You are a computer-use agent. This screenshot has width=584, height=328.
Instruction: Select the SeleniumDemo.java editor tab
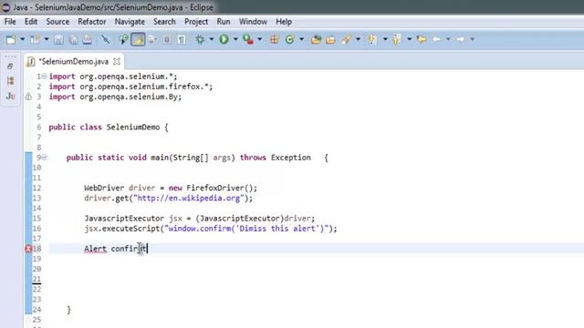(x=74, y=61)
